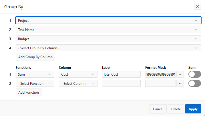The image size is (205, 116).
Task: Close the Group By dialog
Action: click(x=198, y=6)
